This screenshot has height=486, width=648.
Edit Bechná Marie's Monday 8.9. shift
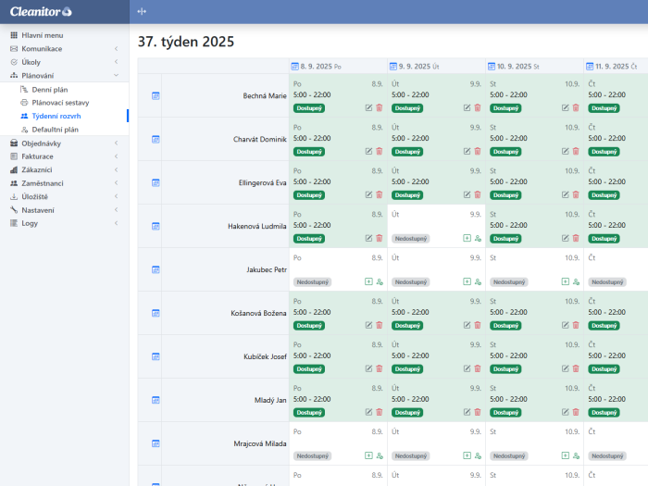coord(369,107)
